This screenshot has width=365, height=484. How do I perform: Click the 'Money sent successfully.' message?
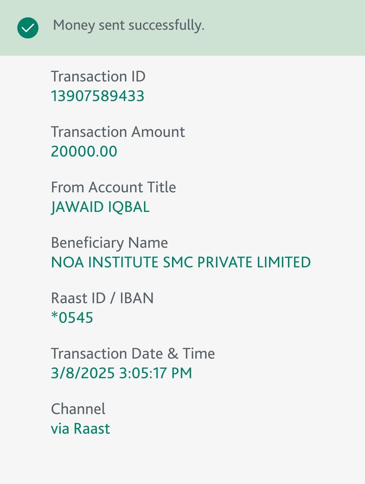point(128,25)
